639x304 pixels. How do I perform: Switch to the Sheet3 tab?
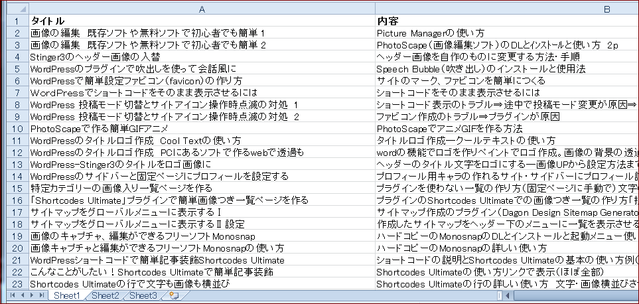pyautogui.click(x=143, y=295)
